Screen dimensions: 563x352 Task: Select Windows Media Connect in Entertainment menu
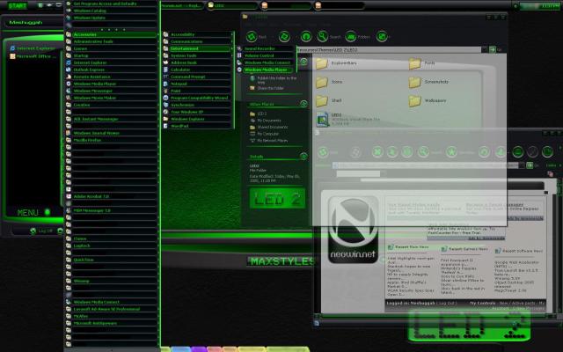coord(266,62)
